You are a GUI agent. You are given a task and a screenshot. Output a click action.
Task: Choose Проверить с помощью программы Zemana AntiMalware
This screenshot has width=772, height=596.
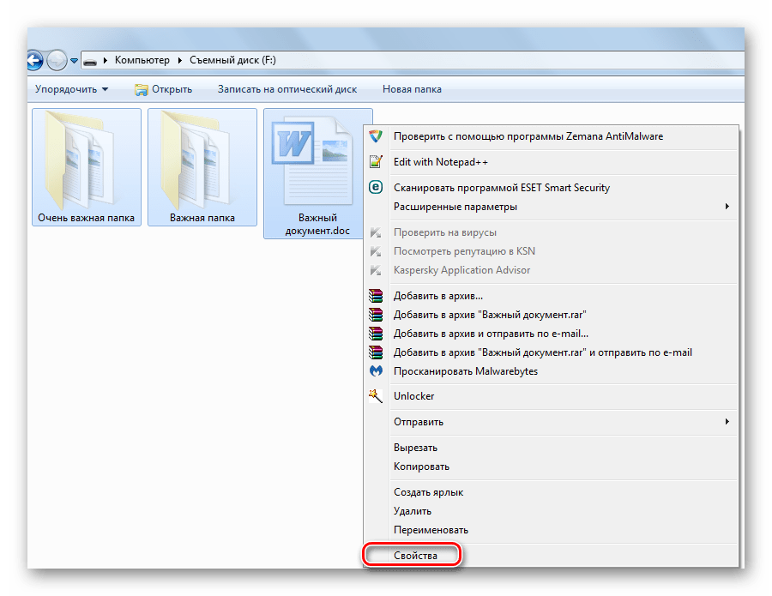[x=551, y=136]
